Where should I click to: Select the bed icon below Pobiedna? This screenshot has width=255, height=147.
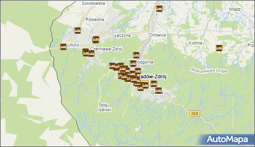point(78,31)
